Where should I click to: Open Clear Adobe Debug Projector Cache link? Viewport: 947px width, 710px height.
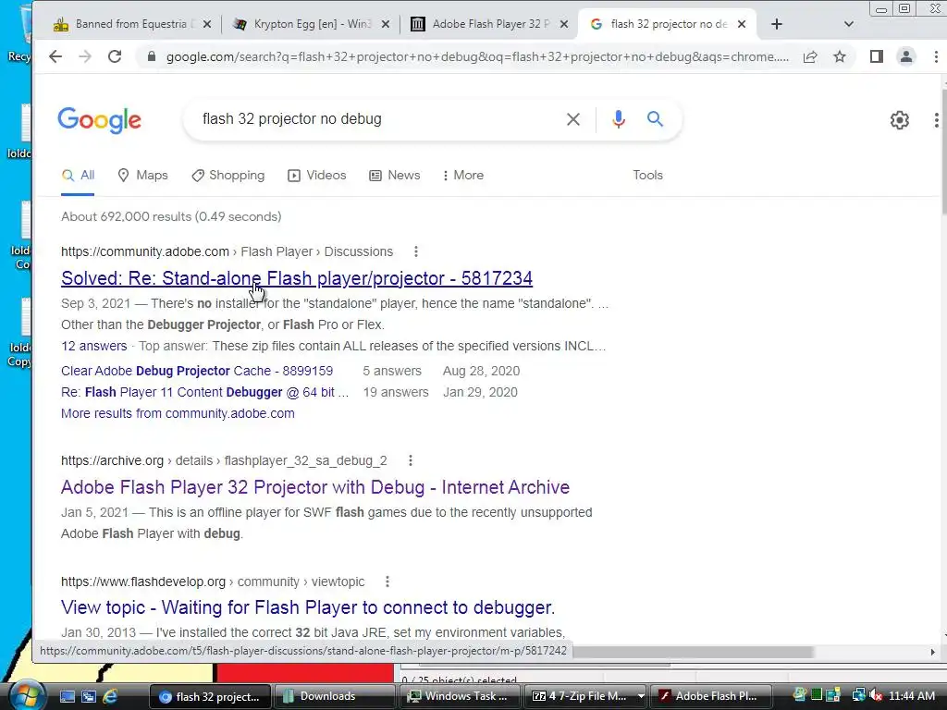pyautogui.click(x=197, y=371)
